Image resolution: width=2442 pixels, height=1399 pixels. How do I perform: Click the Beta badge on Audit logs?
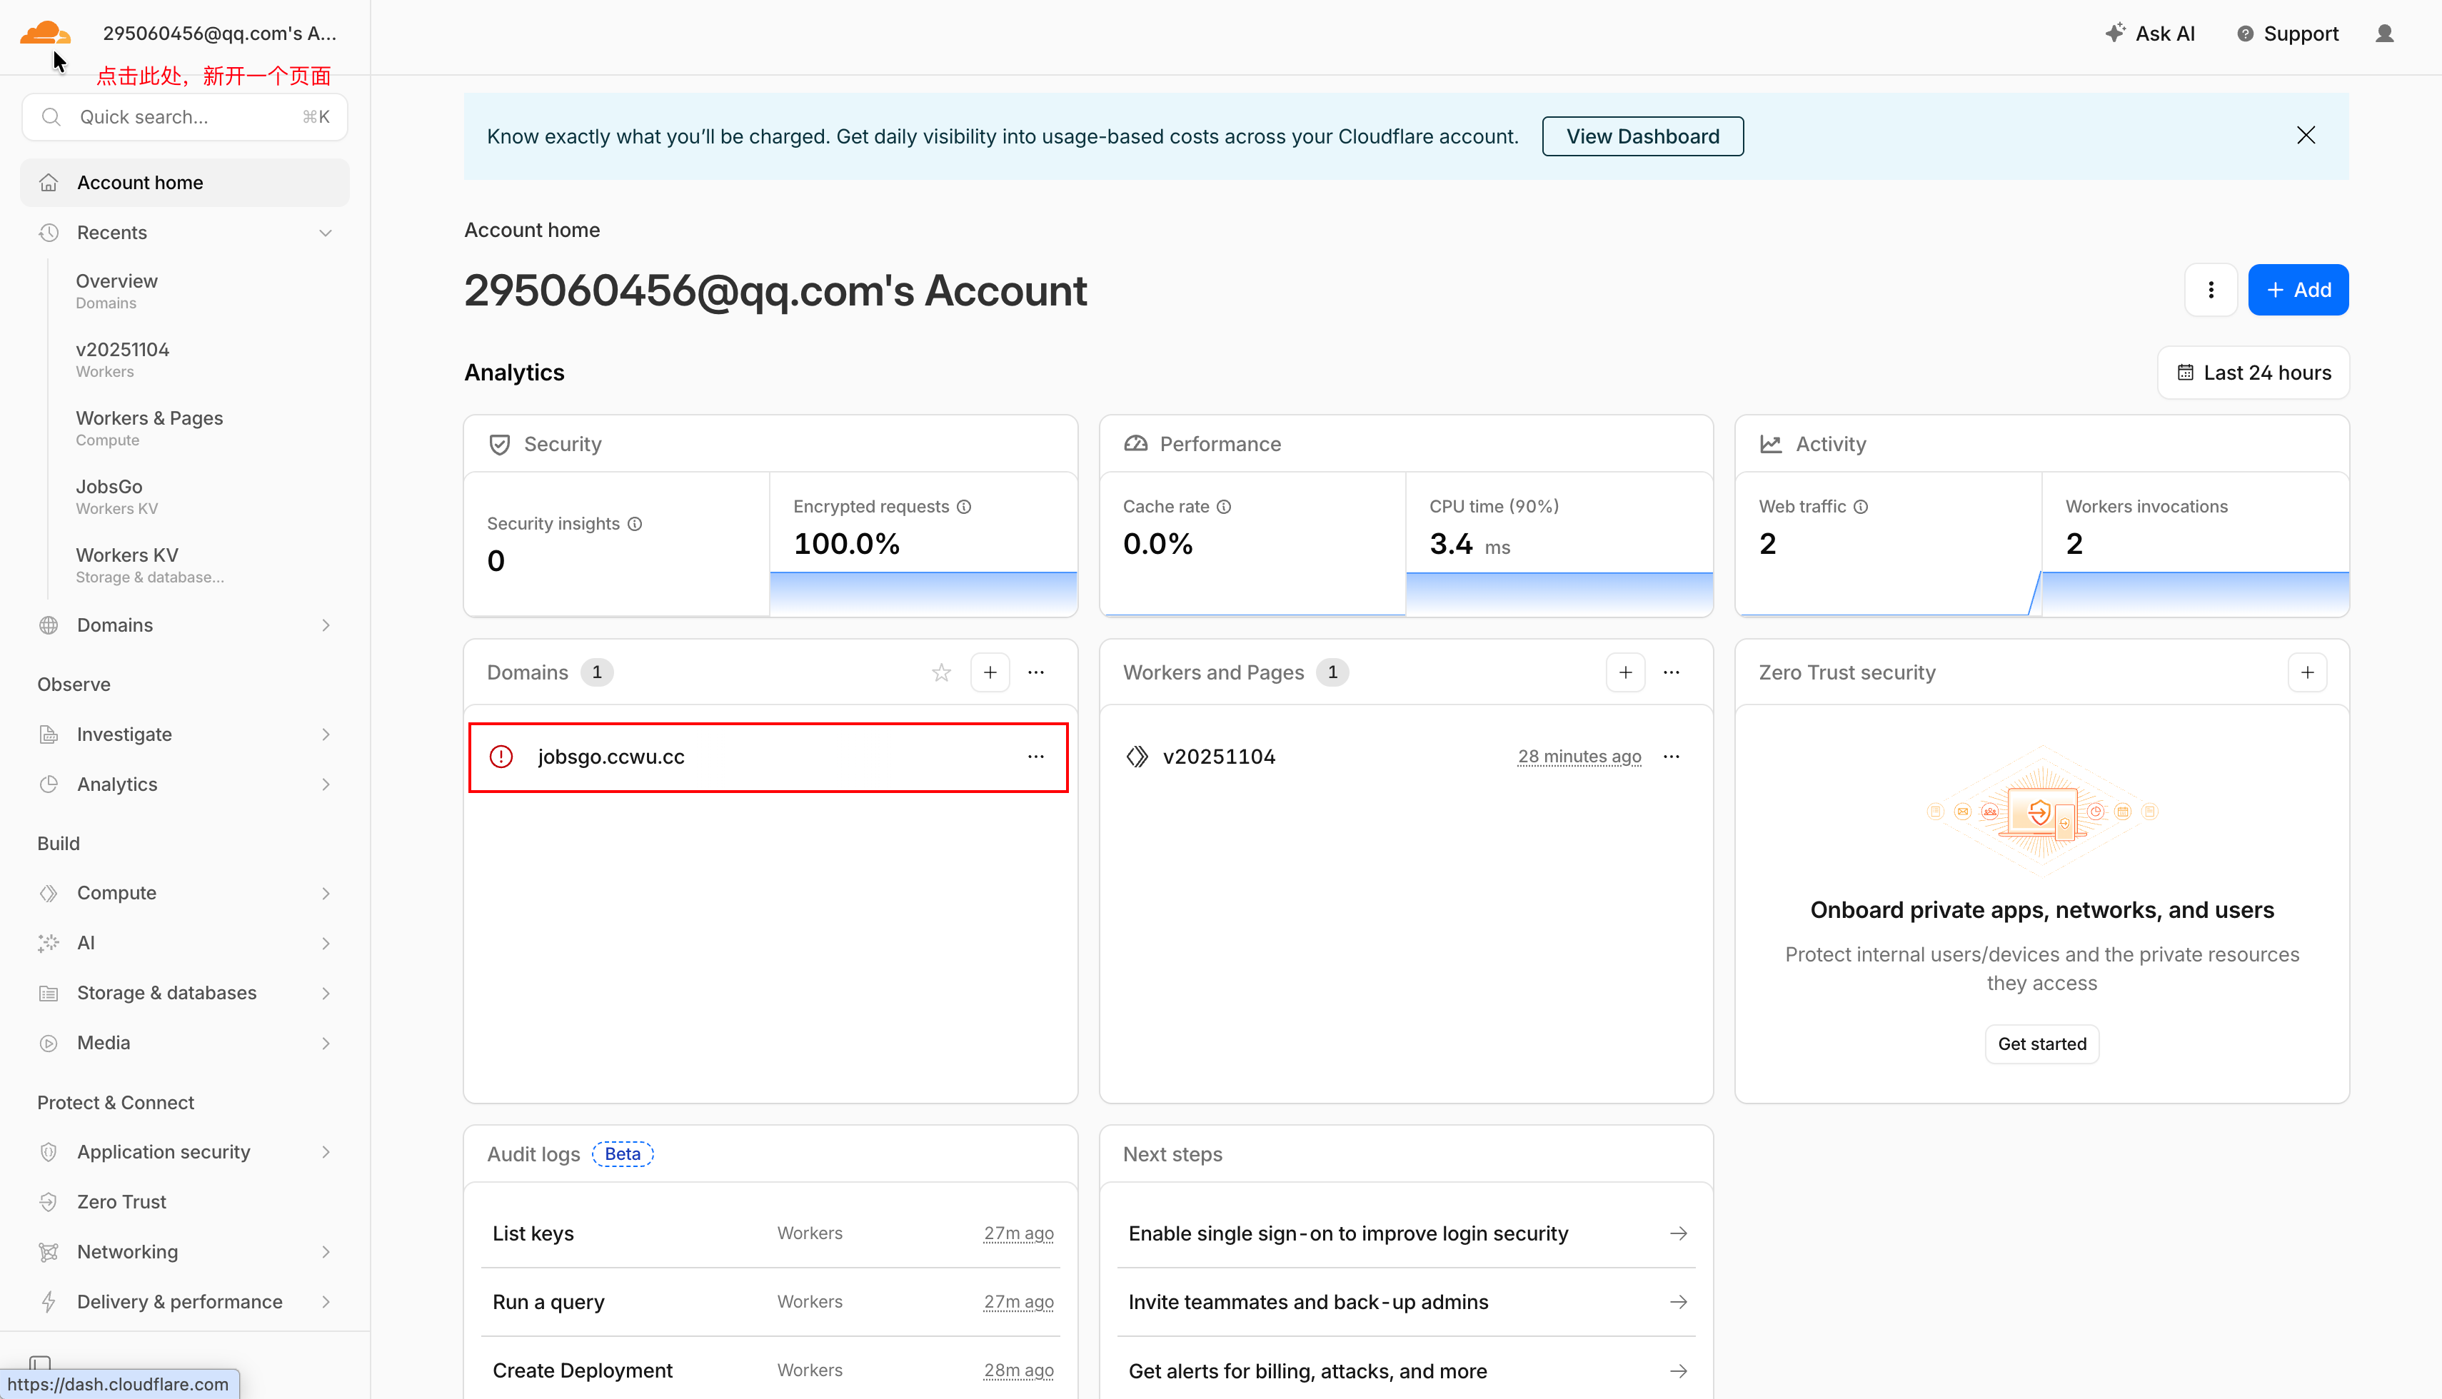pos(623,1154)
